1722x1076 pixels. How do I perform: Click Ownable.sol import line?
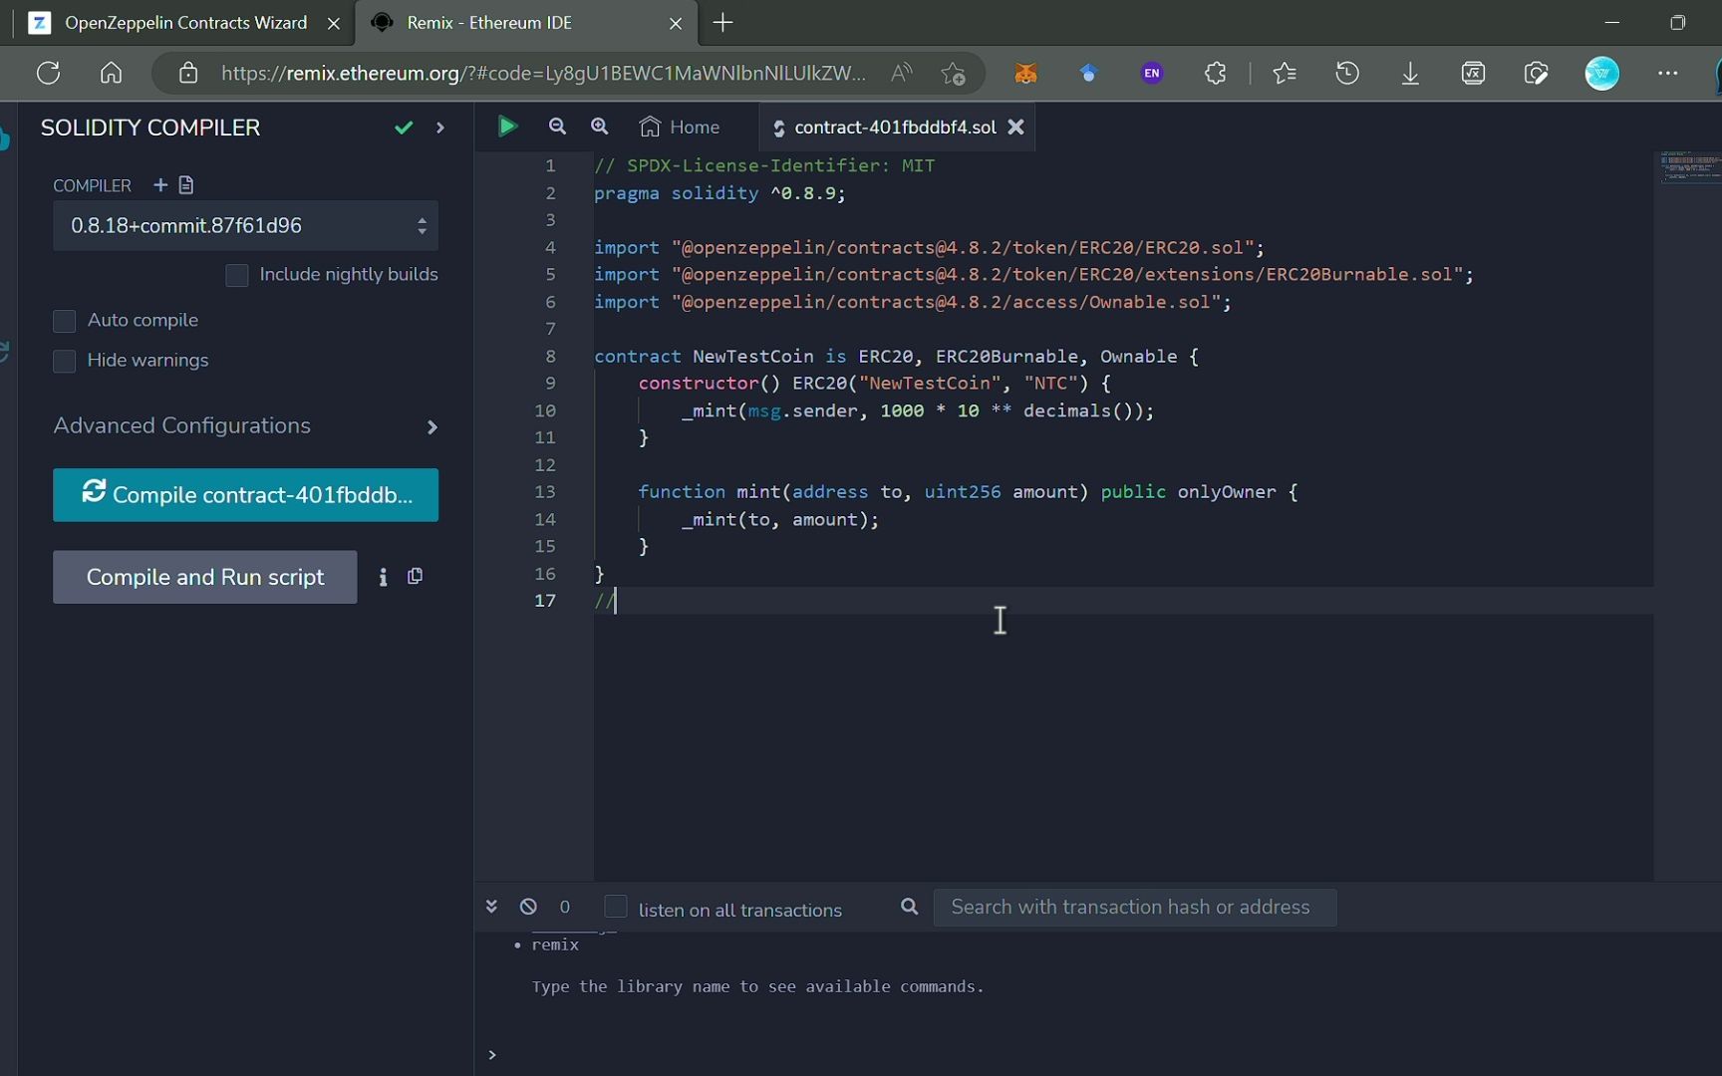[x=913, y=302]
